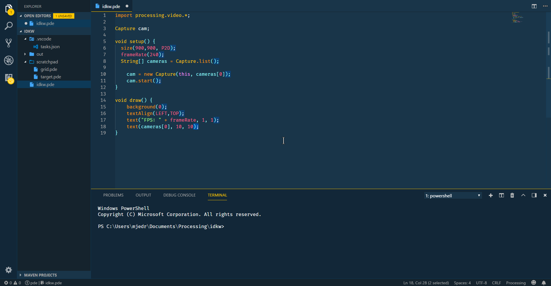Open the Search view in activity bar

point(9,26)
